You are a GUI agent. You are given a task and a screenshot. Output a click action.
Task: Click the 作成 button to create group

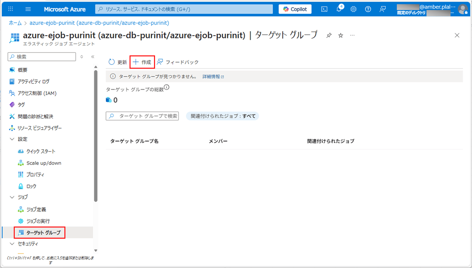(x=142, y=62)
